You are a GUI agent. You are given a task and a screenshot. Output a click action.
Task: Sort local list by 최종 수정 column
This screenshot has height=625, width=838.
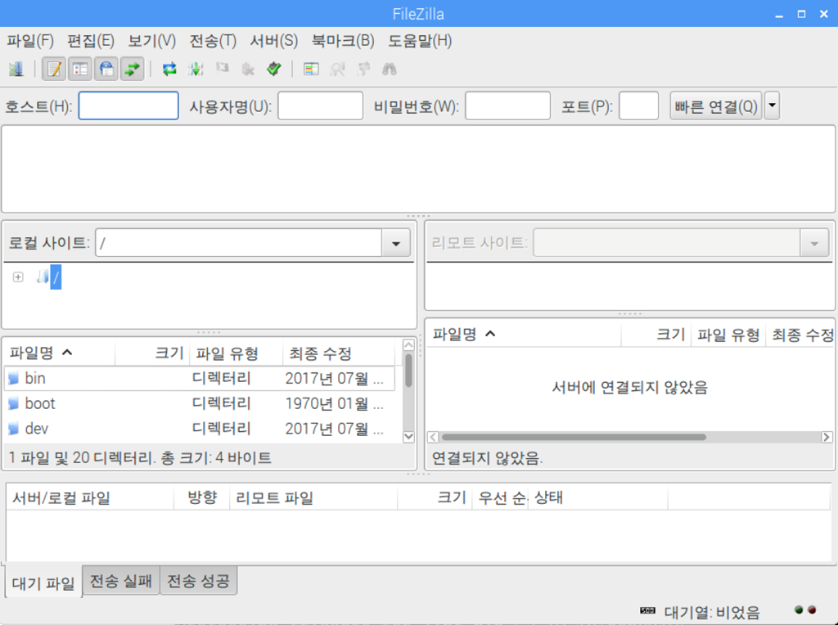point(339,353)
